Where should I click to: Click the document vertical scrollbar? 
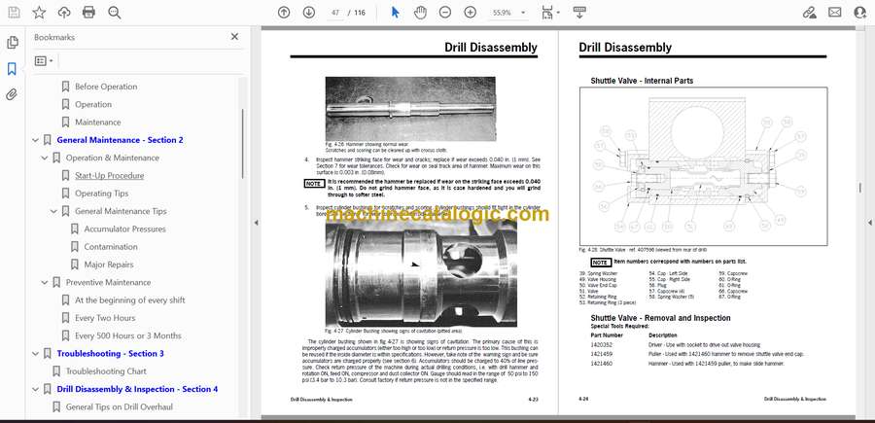(858, 188)
